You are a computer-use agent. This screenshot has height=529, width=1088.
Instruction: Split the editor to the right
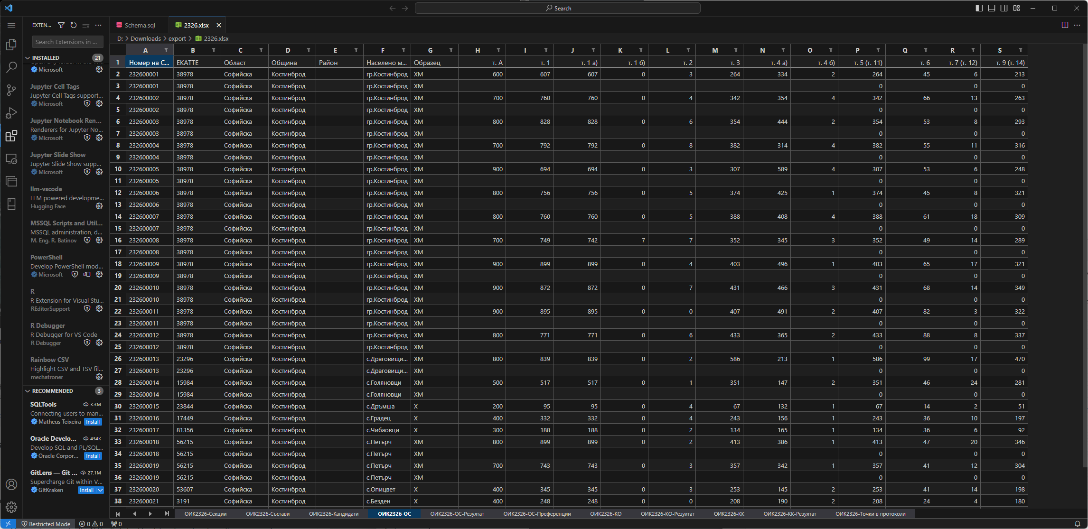[x=1065, y=25]
